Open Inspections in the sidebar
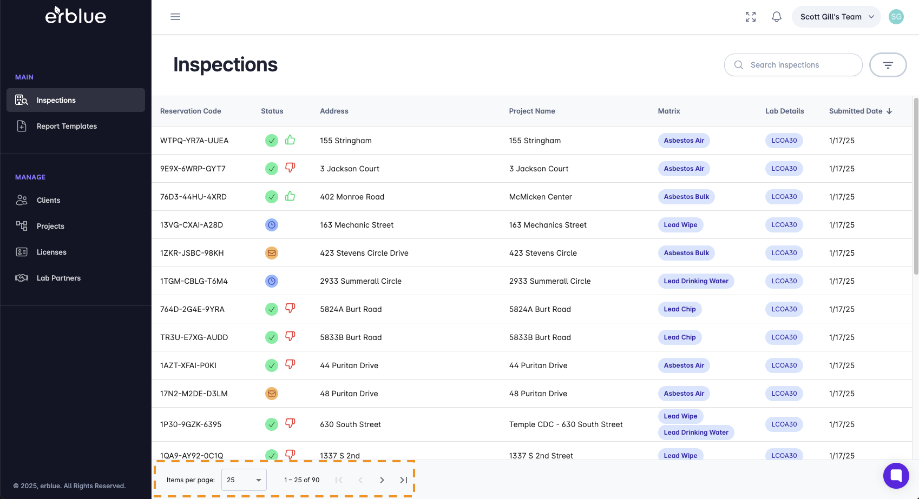The image size is (919, 499). 76,100
